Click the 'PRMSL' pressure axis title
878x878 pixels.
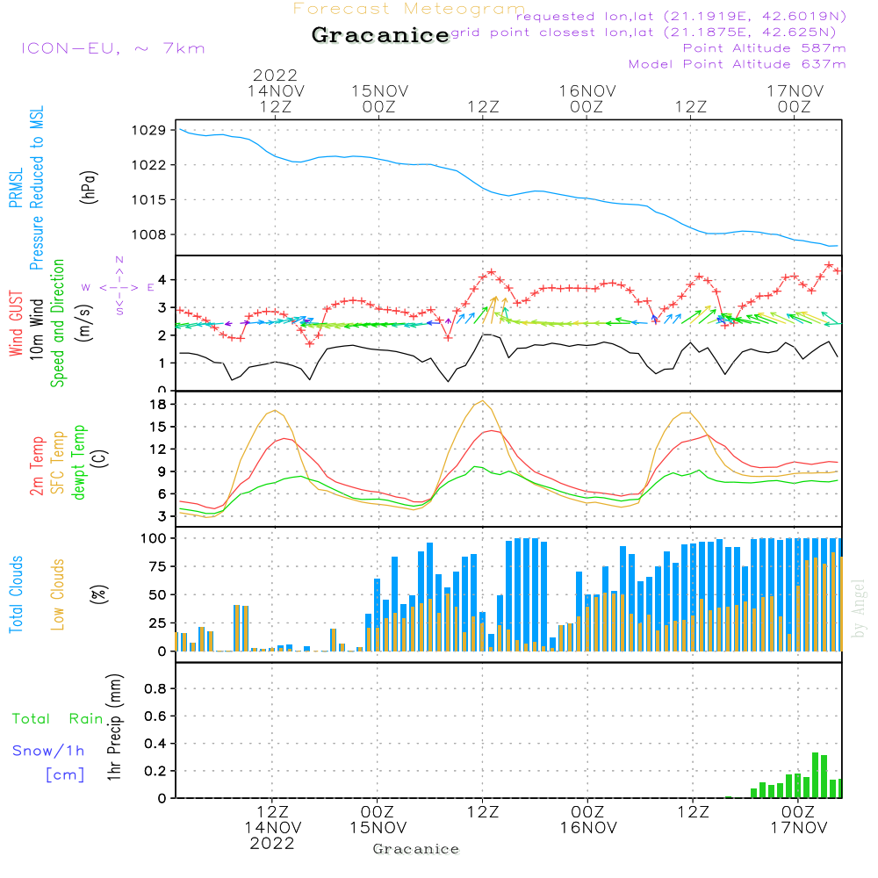coord(16,188)
